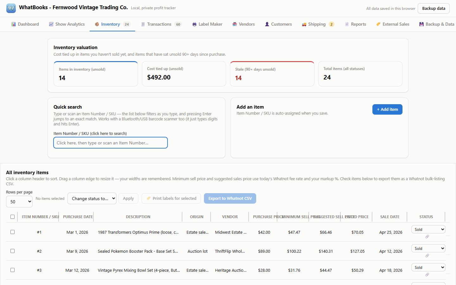456x285 pixels.
Task: Click the Reports document icon
Action: click(347, 24)
